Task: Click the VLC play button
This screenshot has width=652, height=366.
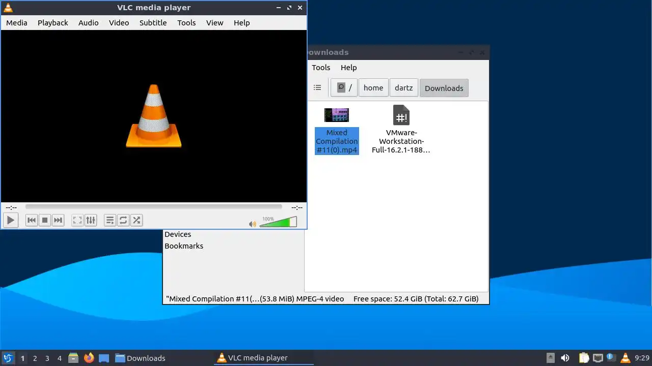Action: pos(10,220)
